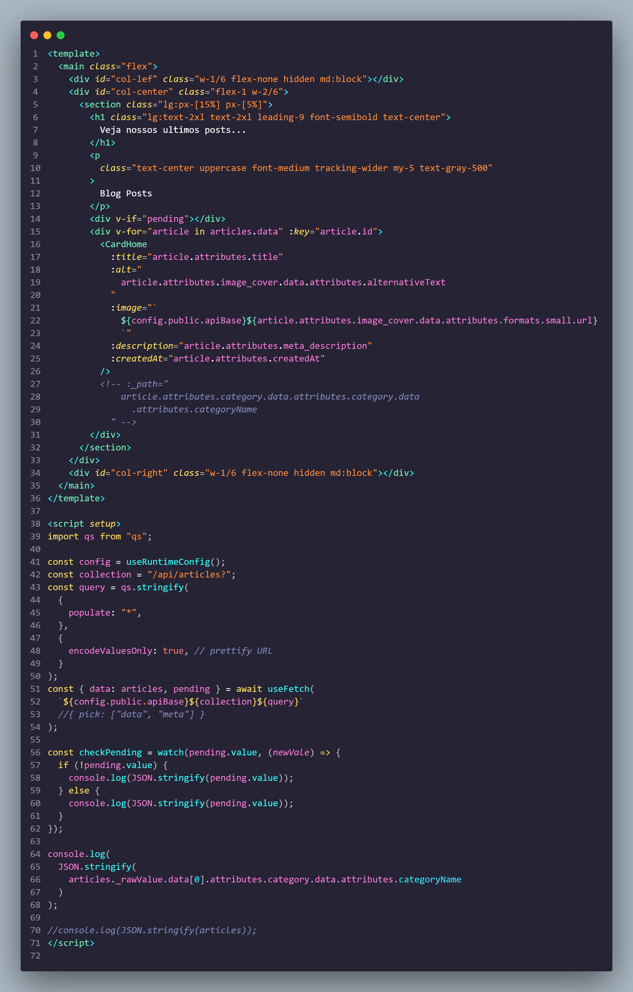The width and height of the screenshot is (633, 992).
Task: Click JSON.stringify( on line 65
Action: [x=98, y=867]
